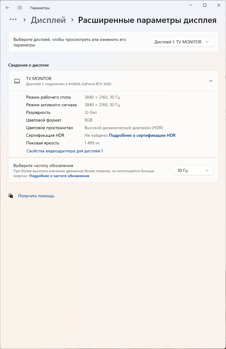
Task: Click the Расширенные параметры дисплея breadcrumb title
Action: [147, 20]
